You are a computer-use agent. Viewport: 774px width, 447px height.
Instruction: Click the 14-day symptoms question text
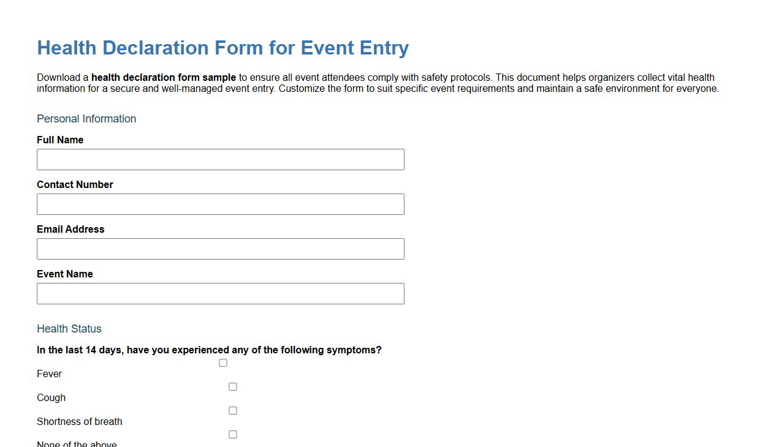coord(209,350)
